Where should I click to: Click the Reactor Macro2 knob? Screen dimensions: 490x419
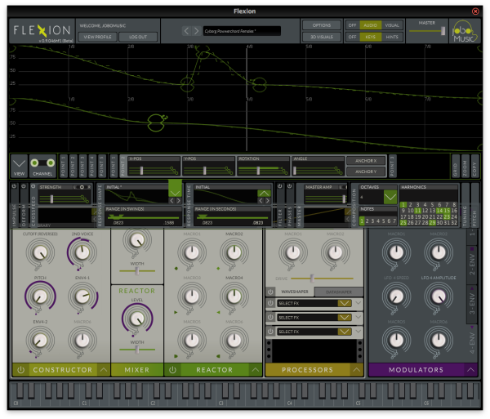pyautogui.click(x=234, y=252)
